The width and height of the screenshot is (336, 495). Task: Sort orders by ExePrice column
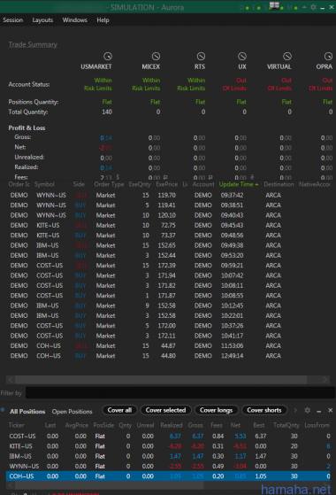pyautogui.click(x=167, y=184)
